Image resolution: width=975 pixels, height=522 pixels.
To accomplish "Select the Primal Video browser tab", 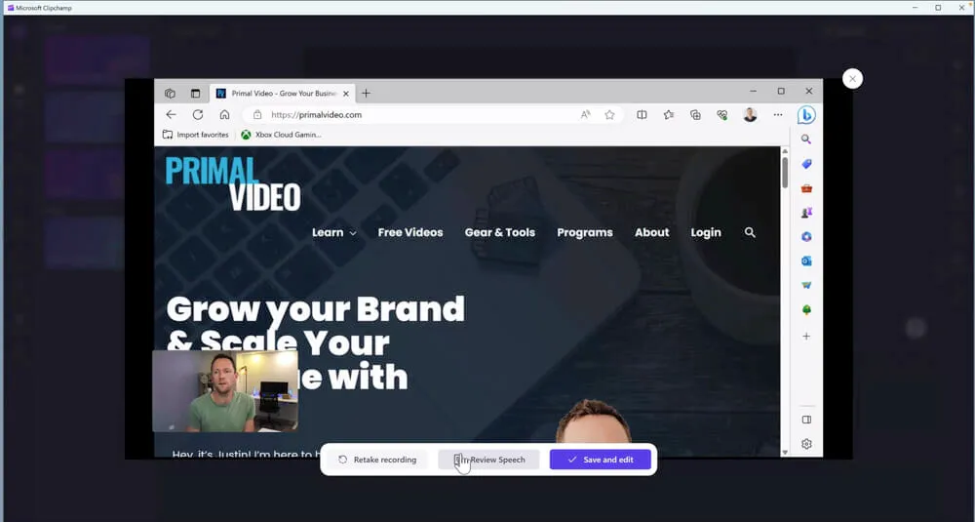I will tap(278, 94).
